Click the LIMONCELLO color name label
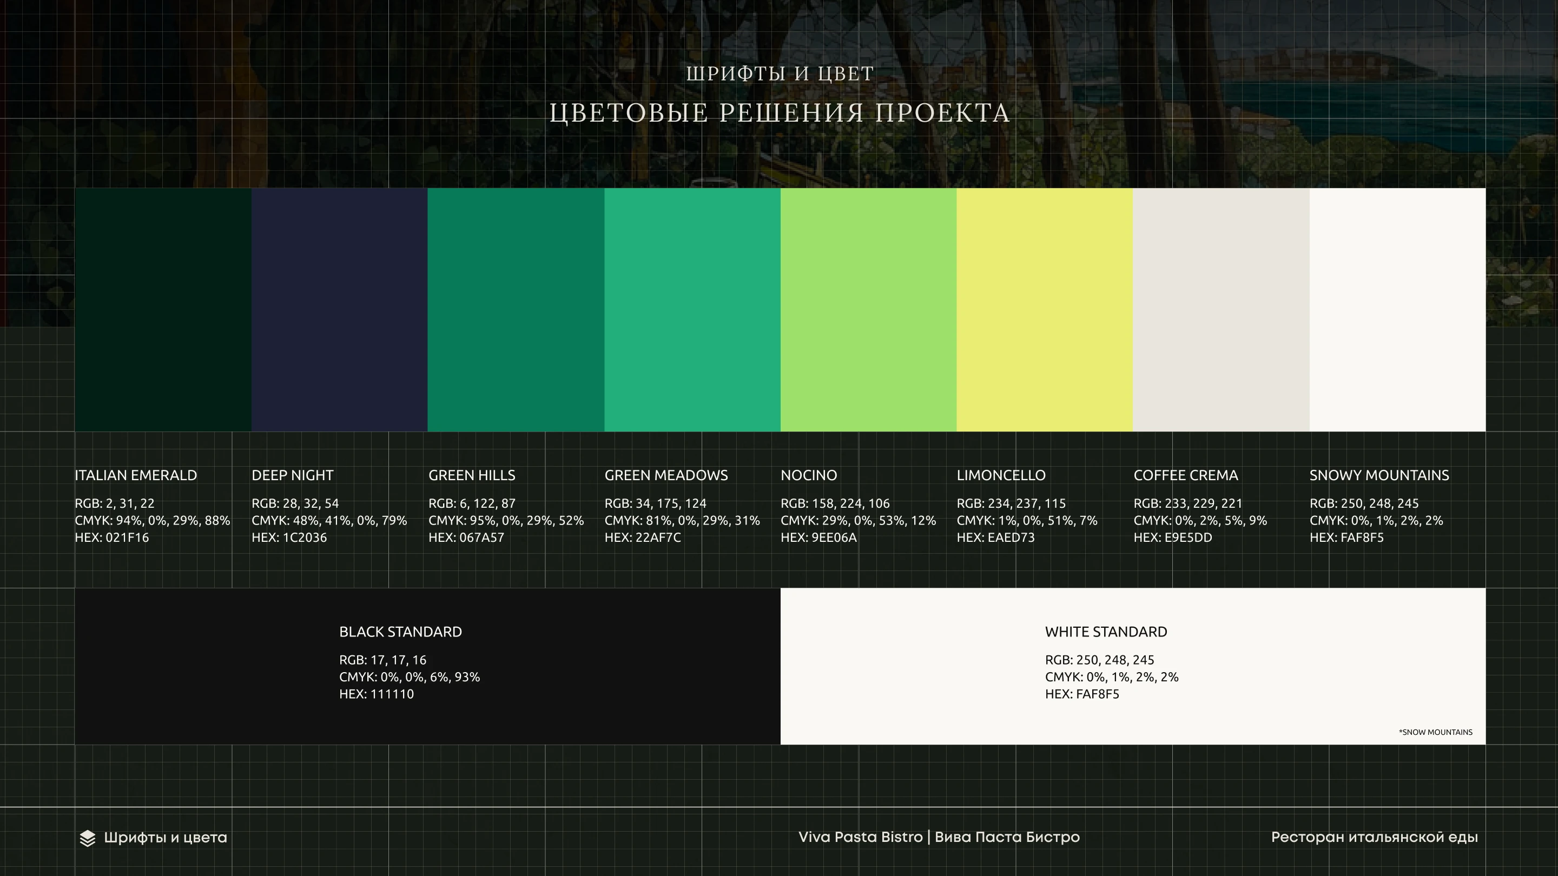Screen dimensions: 1558x876 tap(1000, 475)
